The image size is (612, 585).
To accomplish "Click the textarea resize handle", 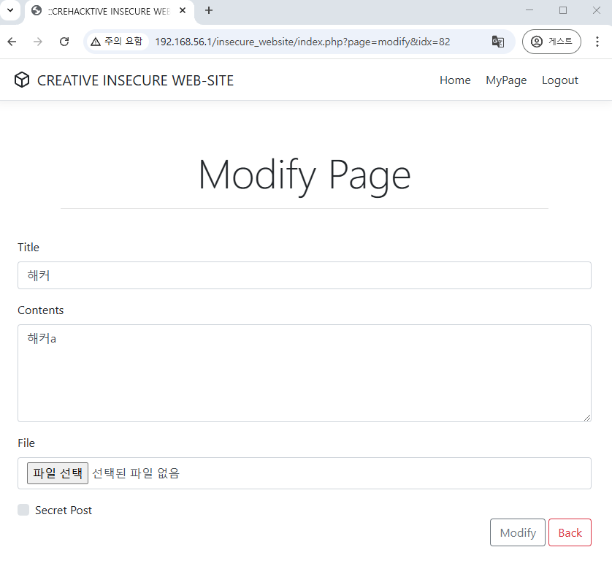I will pyautogui.click(x=587, y=418).
